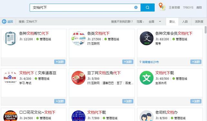207x121 pixels.
Task: Click the vertical scrollbar thumb
Action: pyautogui.click(x=205, y=30)
